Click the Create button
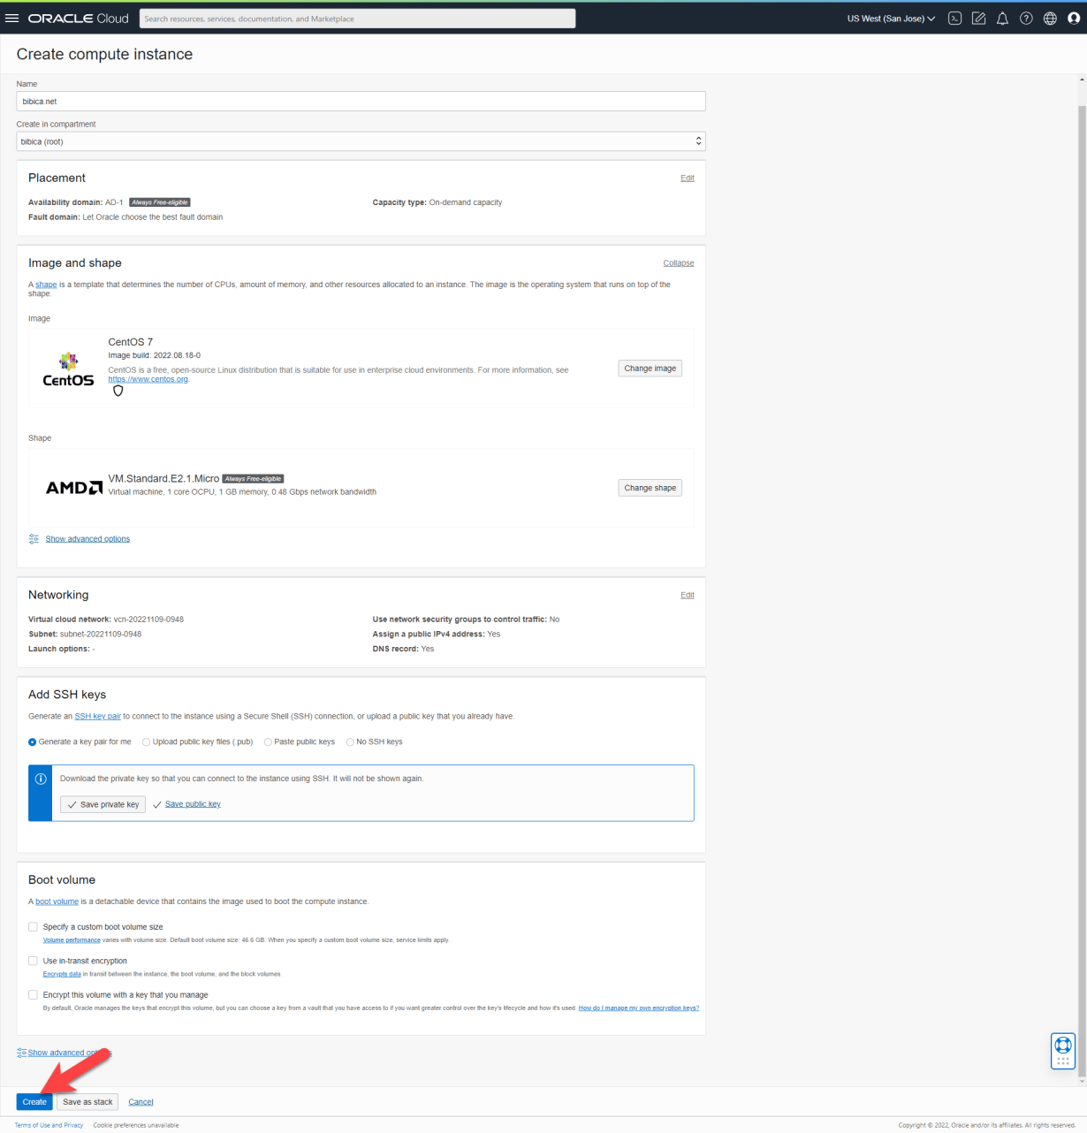 click(34, 1102)
